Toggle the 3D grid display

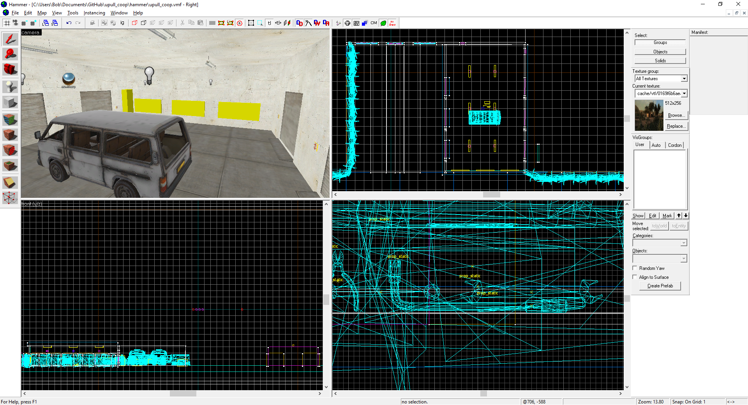15,23
